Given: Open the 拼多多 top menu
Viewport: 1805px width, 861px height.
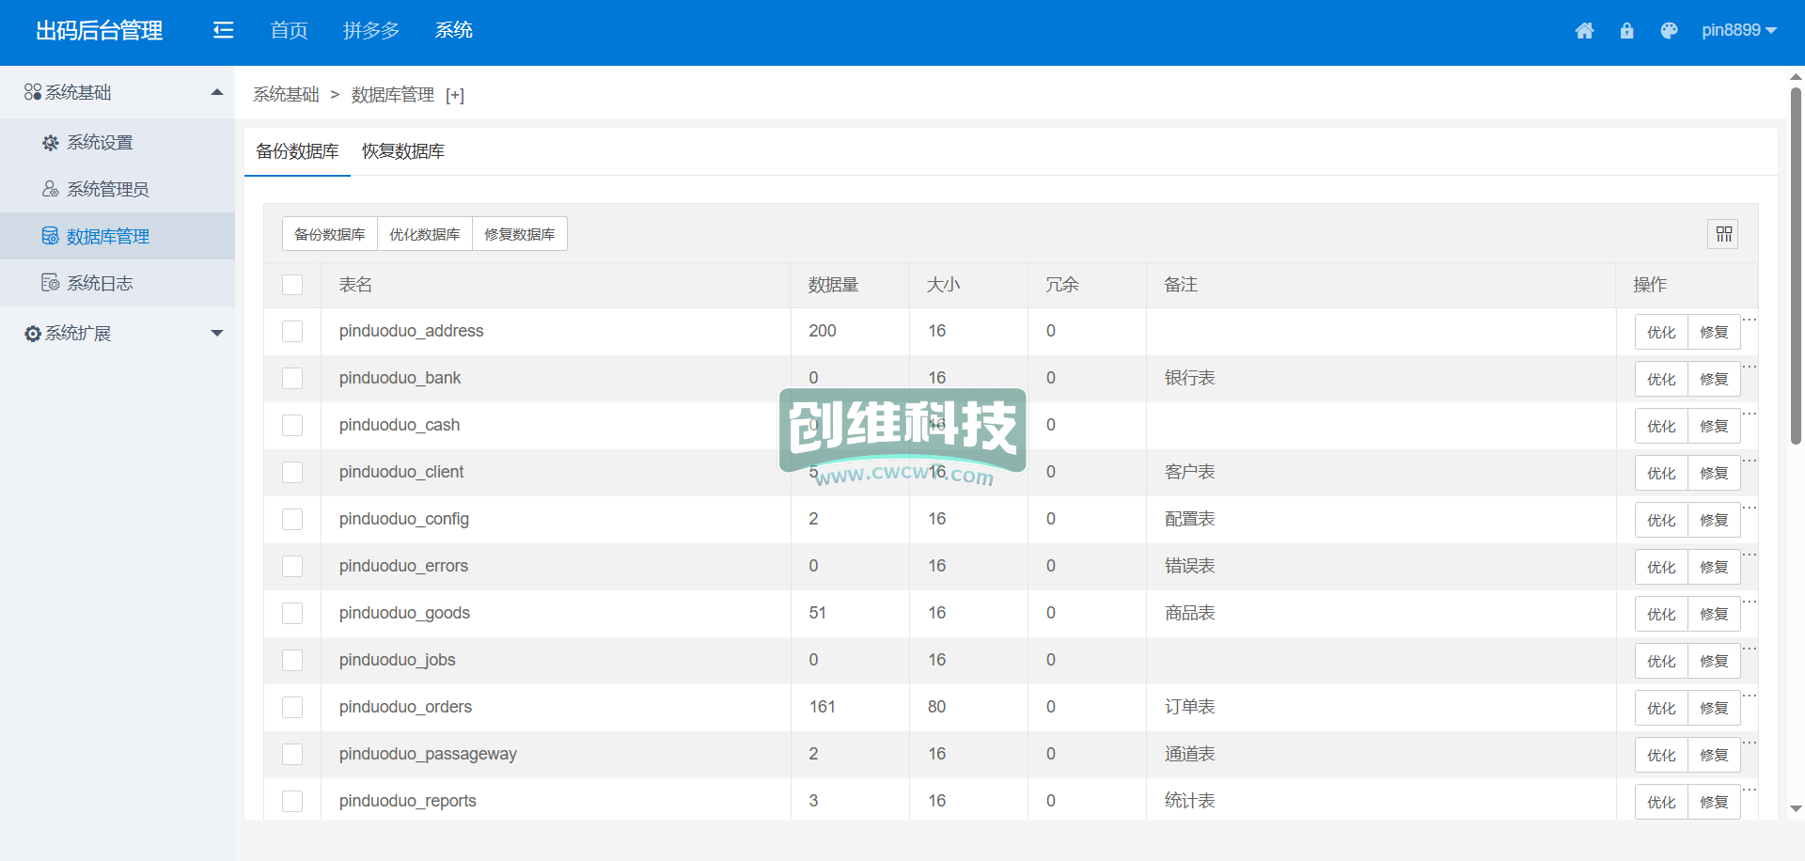Looking at the screenshot, I should tap(371, 31).
